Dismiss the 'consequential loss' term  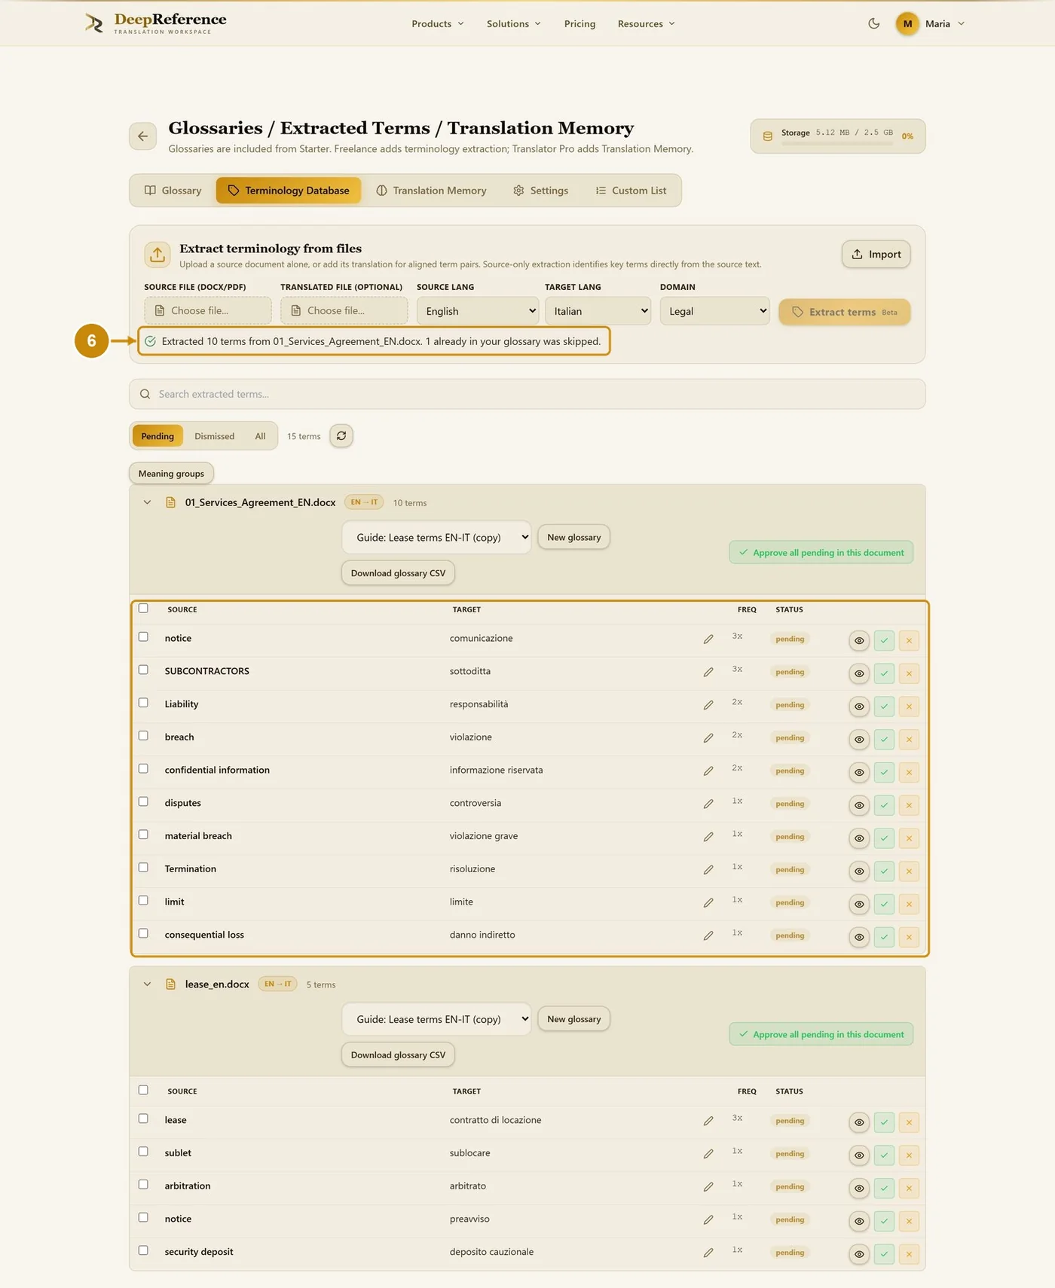pyautogui.click(x=909, y=937)
